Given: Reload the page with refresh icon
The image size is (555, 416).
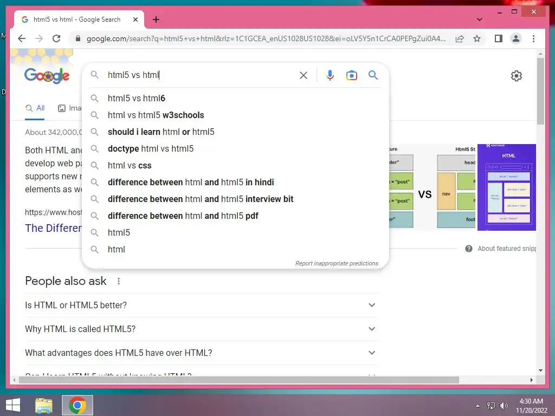Looking at the screenshot, I should pos(56,38).
